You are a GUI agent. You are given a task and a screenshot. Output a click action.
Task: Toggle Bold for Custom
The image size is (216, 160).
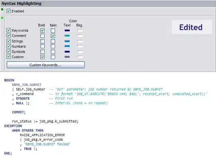pyautogui.click(x=42, y=57)
